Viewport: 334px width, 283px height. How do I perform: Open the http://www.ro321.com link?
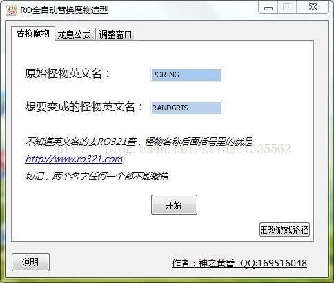click(74, 159)
